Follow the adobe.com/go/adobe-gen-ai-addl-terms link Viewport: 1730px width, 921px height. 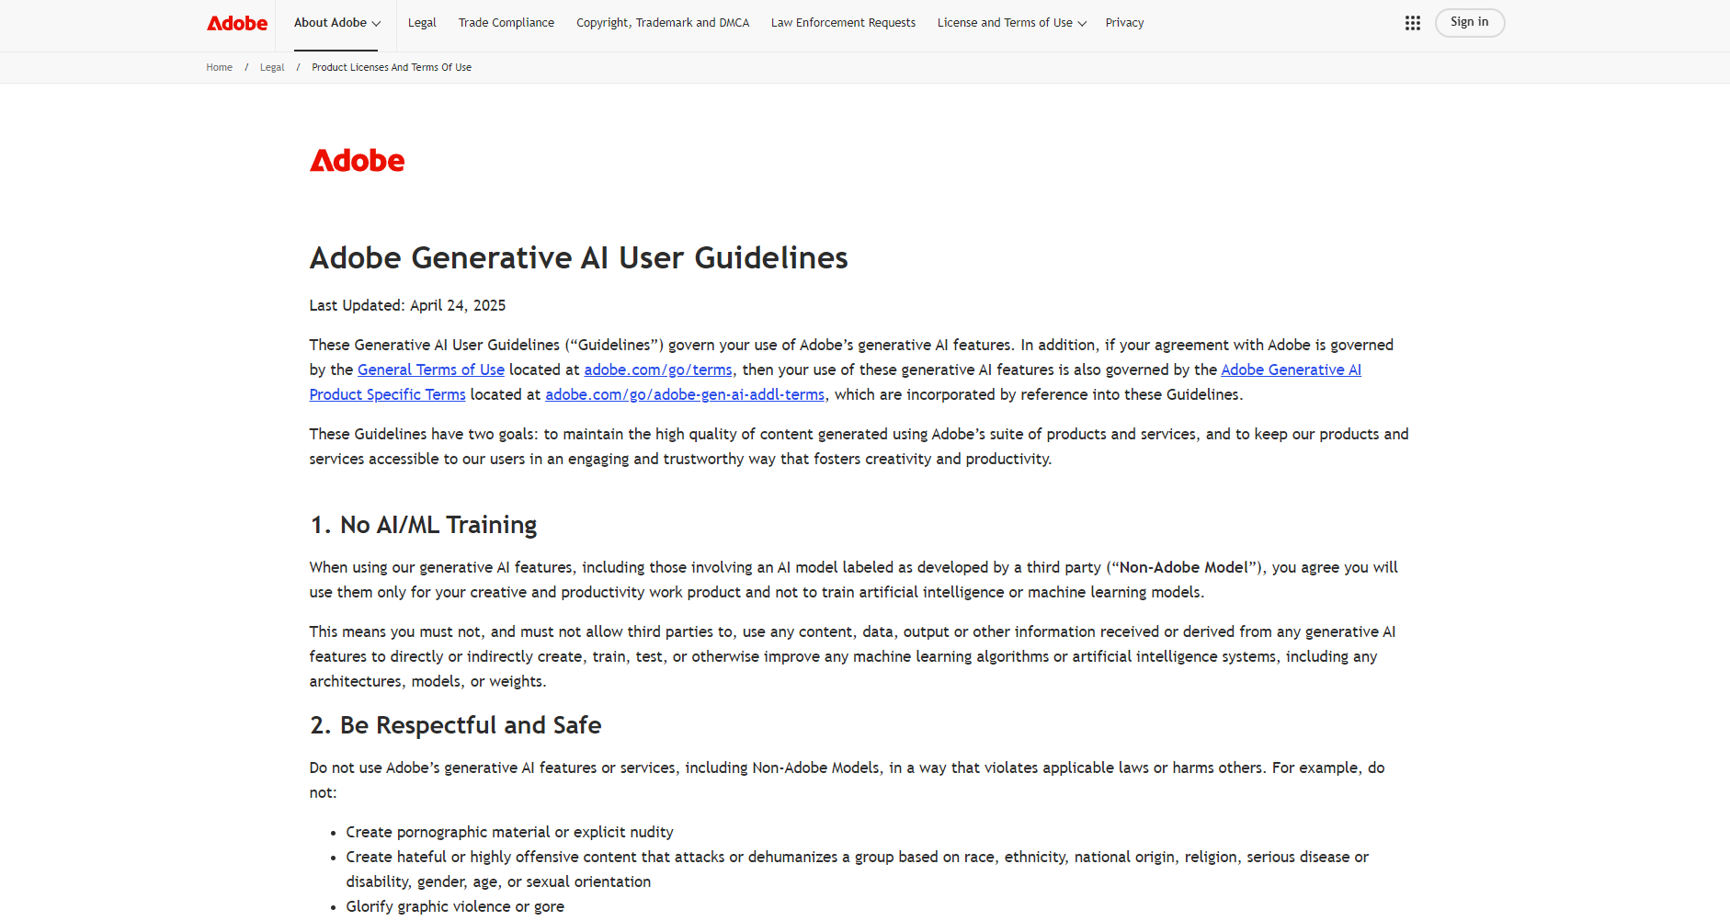click(685, 394)
